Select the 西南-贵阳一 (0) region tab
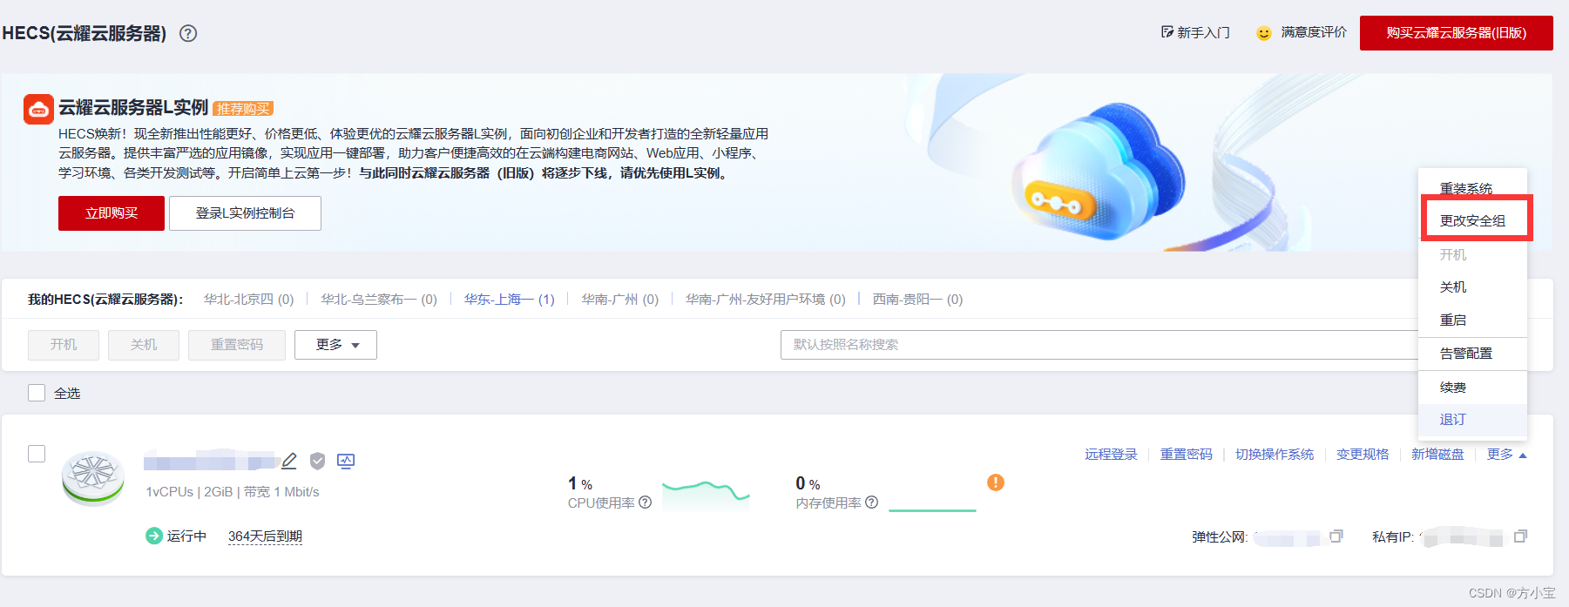This screenshot has width=1569, height=607. point(917,299)
